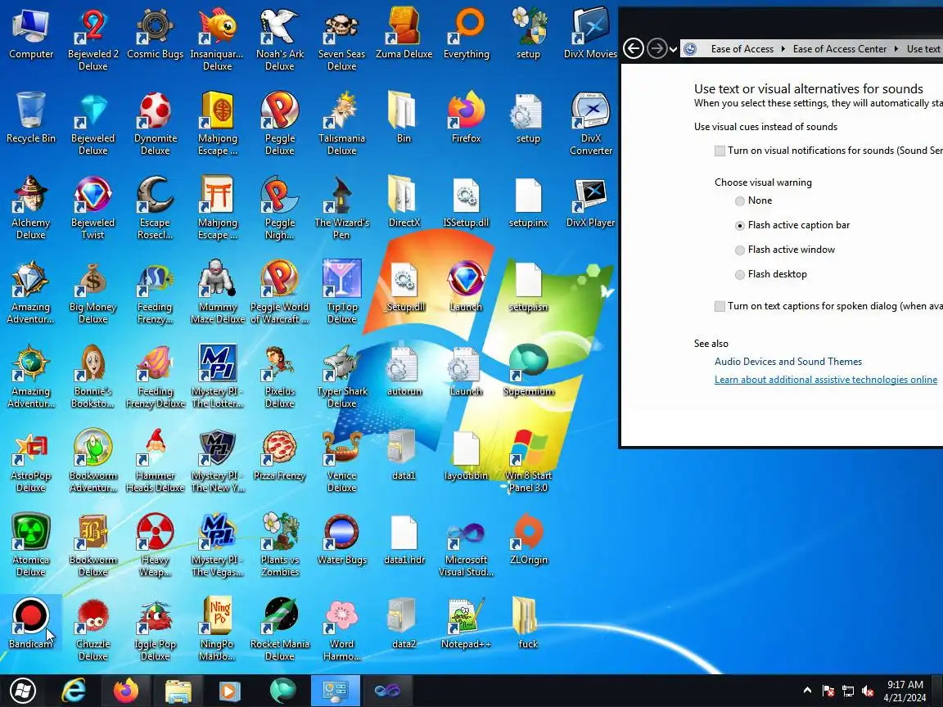Click the Peggle Deluxe shortcut
Screen dimensions: 943x707
[280, 123]
